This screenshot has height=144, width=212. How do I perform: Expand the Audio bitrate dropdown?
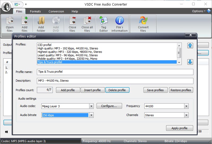click(x=91, y=115)
